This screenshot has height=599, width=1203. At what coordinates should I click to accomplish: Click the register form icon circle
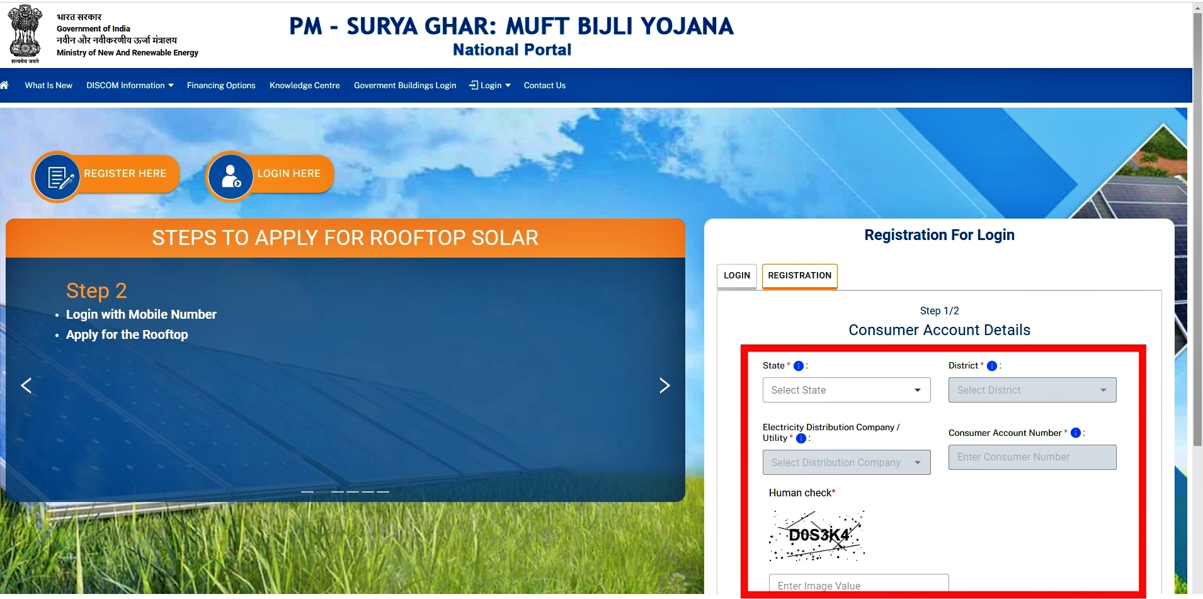[x=57, y=176]
